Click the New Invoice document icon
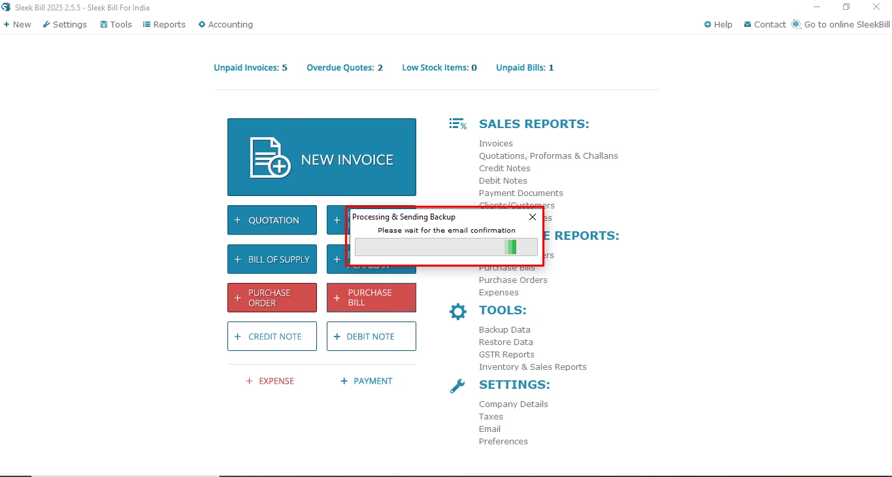Image resolution: width=892 pixels, height=477 pixels. (x=270, y=157)
